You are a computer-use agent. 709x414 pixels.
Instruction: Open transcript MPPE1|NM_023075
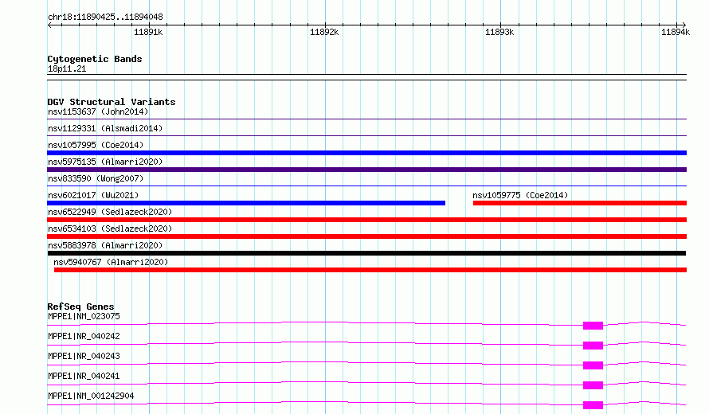pos(84,316)
